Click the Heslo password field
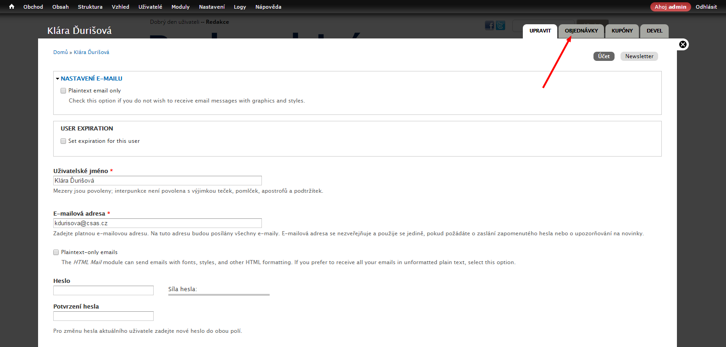This screenshot has width=726, height=347. click(x=103, y=291)
